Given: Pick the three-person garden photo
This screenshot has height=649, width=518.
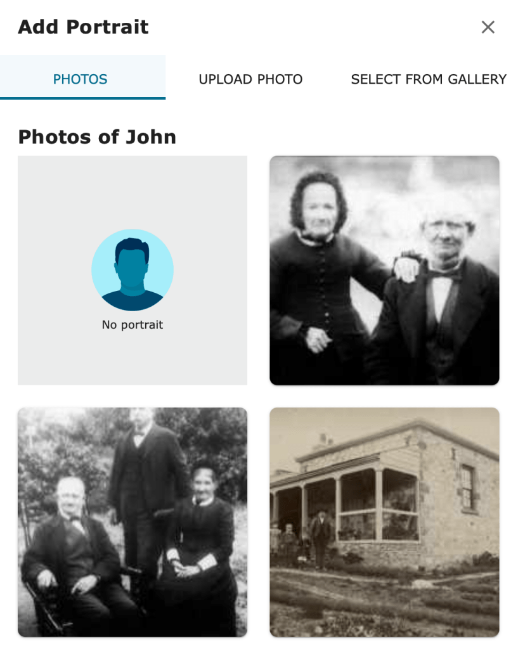Looking at the screenshot, I should click(x=133, y=522).
